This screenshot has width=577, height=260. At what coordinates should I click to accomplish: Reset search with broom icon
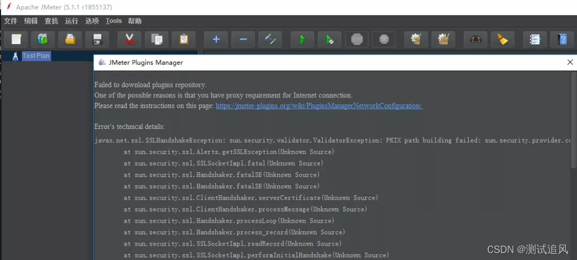[x=503, y=39]
